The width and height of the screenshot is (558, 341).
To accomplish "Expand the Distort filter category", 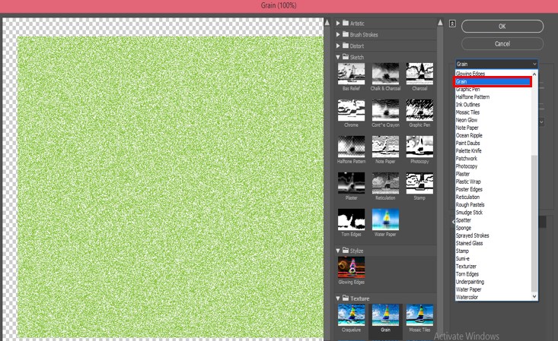I will click(x=338, y=46).
